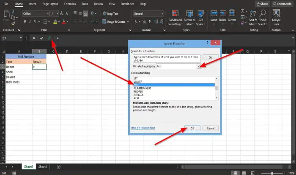Image resolution: width=296 pixels, height=175 pixels.
Task: Open Format as Table gallery
Action: 189,18
